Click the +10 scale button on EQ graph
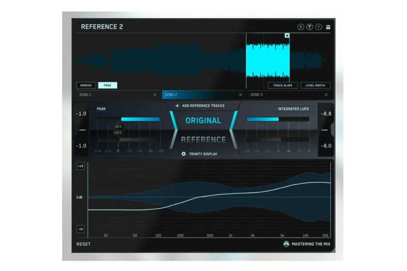407x271 pixels. pyautogui.click(x=80, y=166)
